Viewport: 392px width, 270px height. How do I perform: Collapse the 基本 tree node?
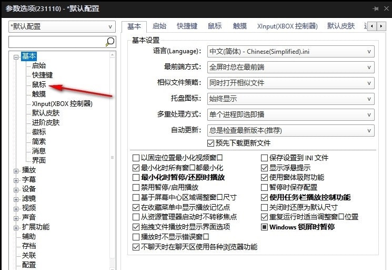16,57
